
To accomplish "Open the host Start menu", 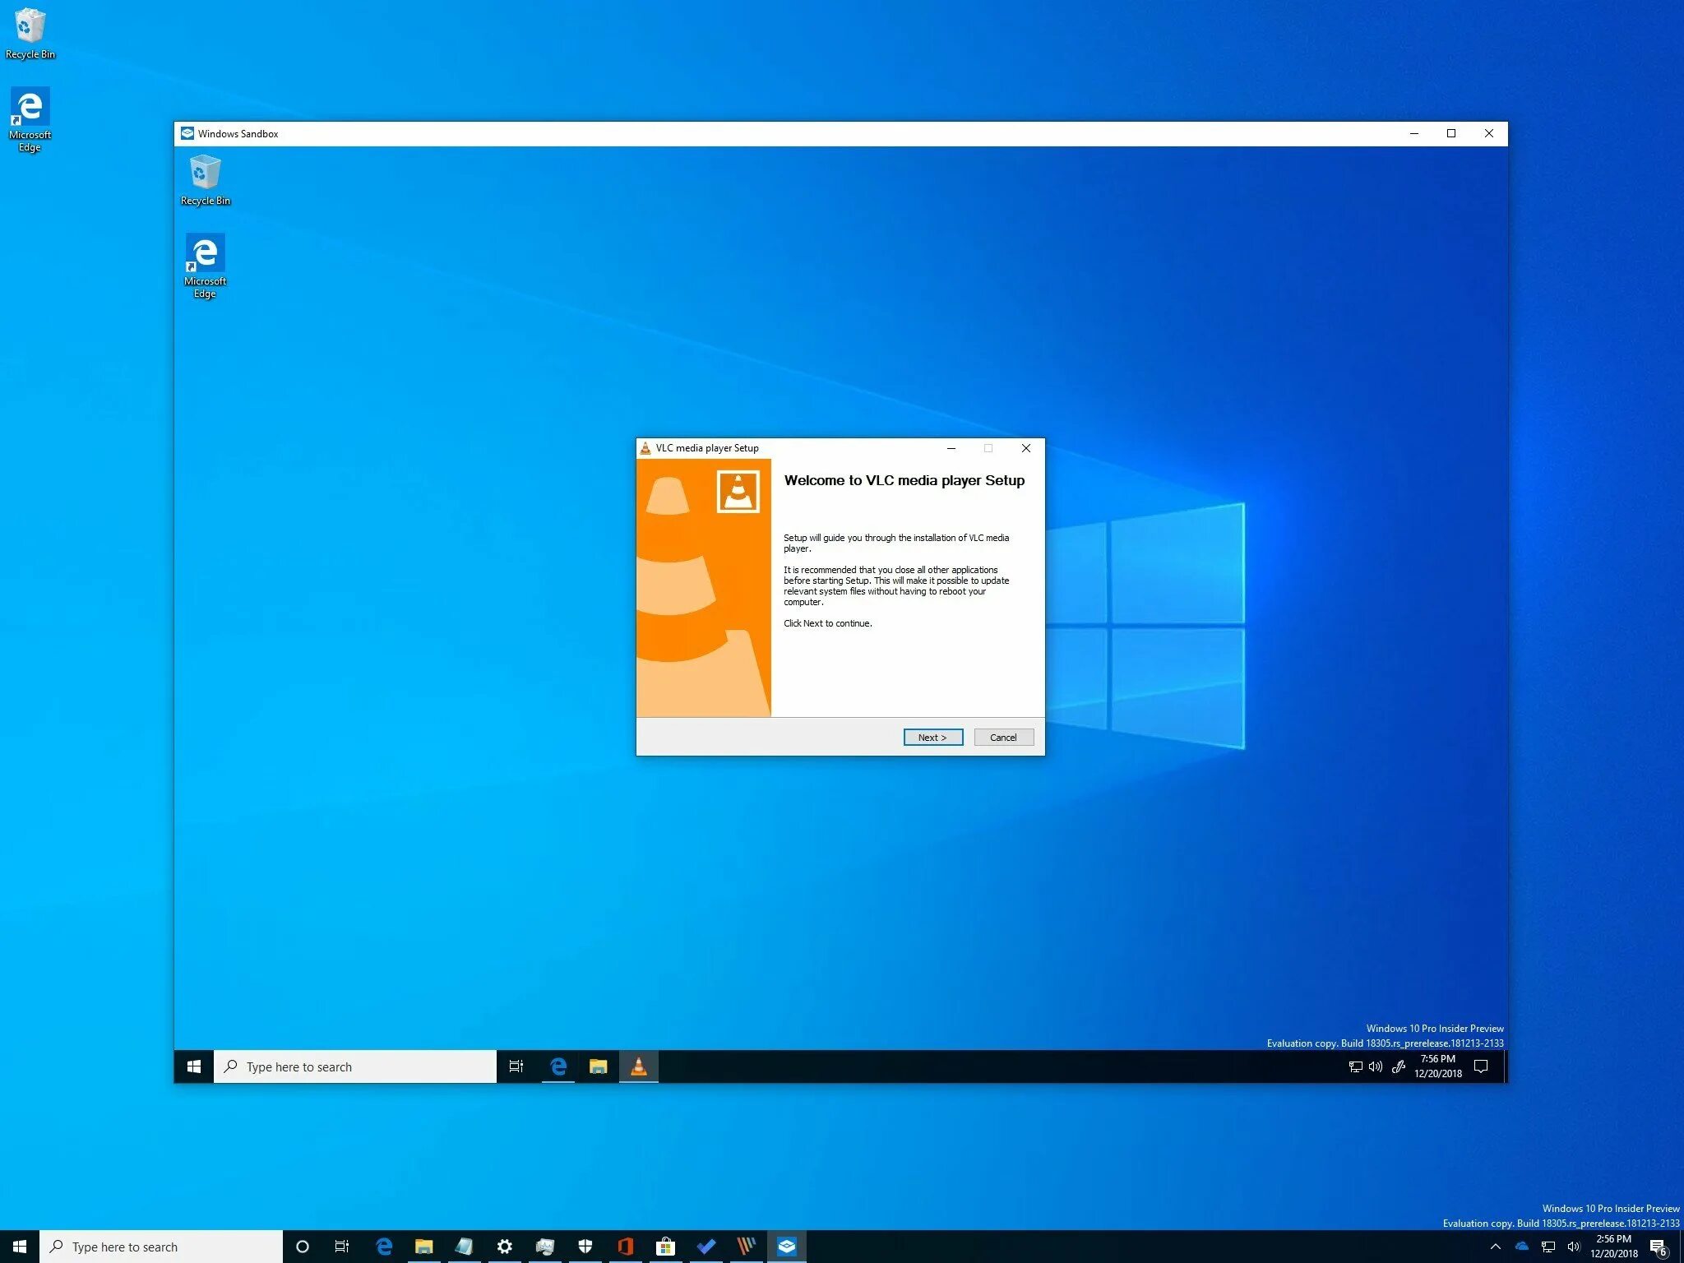I will pos(20,1247).
